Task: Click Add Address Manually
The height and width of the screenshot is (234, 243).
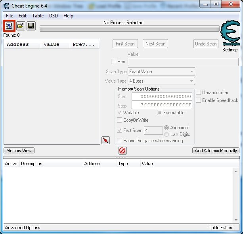Action: [216, 151]
